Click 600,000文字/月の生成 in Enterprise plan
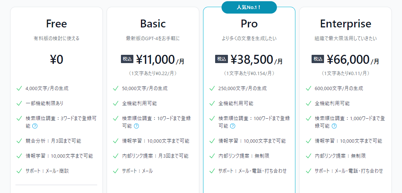 [339, 89]
